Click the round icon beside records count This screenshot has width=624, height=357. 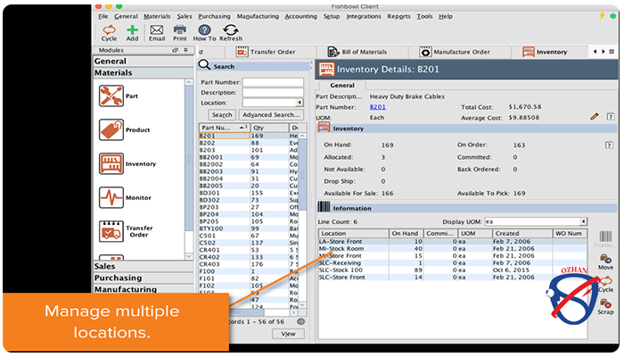pyautogui.click(x=301, y=321)
